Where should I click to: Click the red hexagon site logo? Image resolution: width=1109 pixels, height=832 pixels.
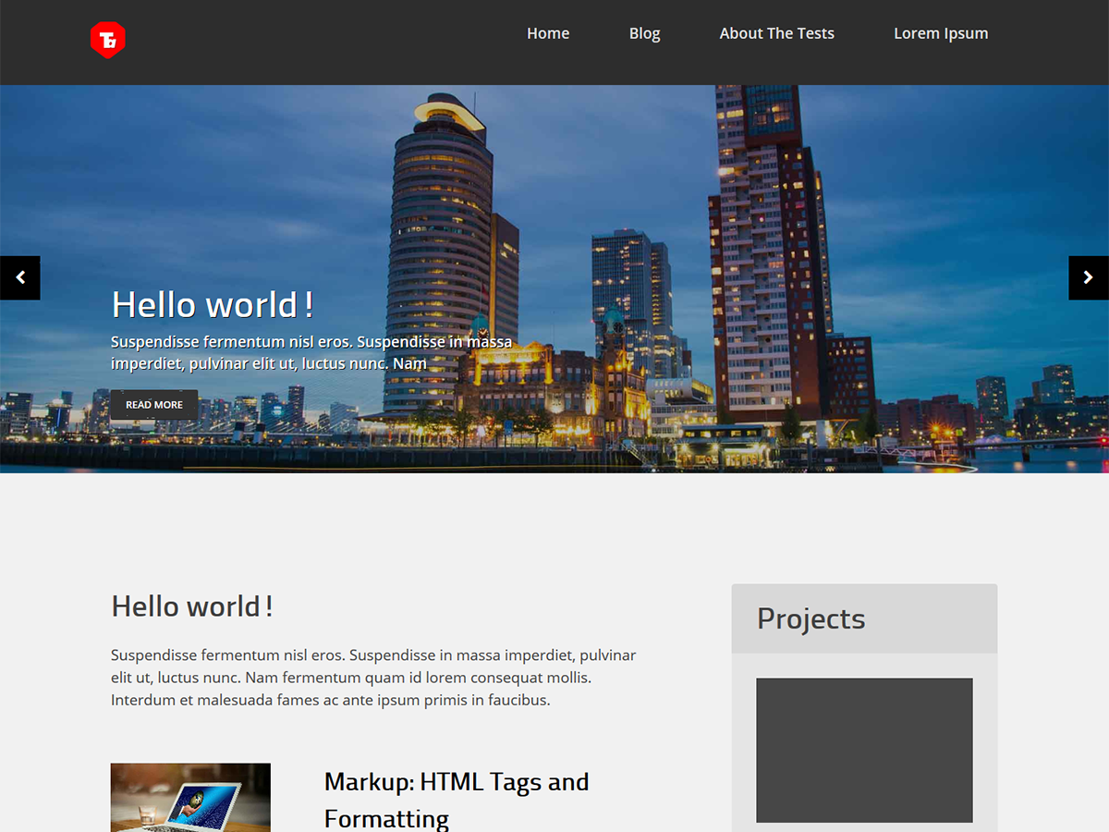pos(107,40)
